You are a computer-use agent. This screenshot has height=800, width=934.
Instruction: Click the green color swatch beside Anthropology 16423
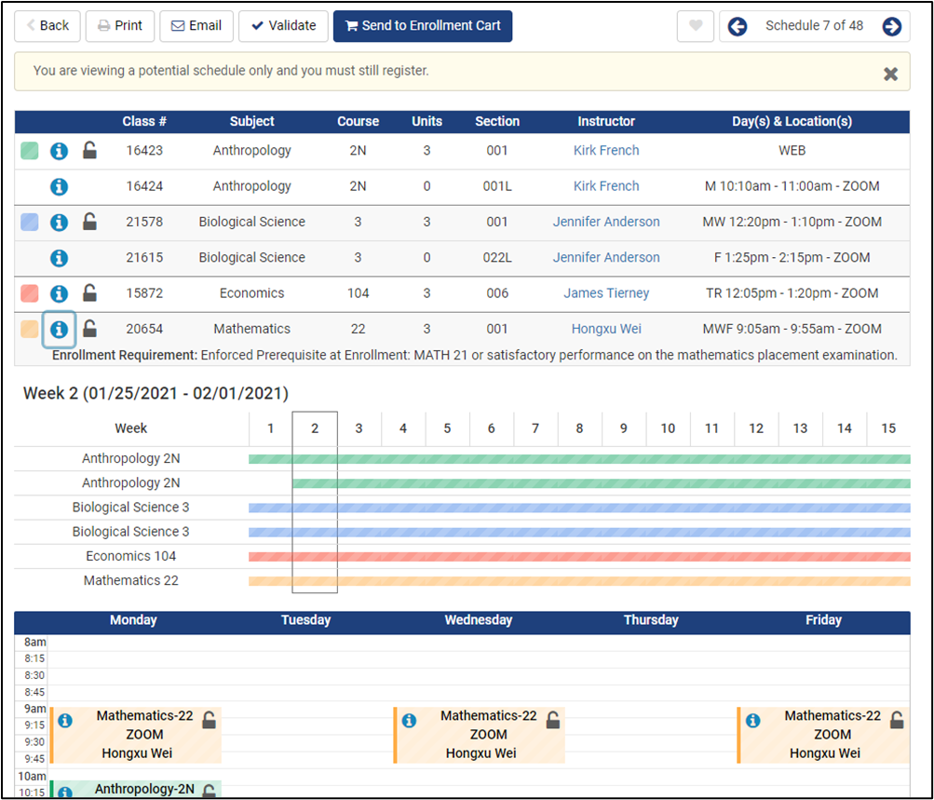(x=29, y=150)
